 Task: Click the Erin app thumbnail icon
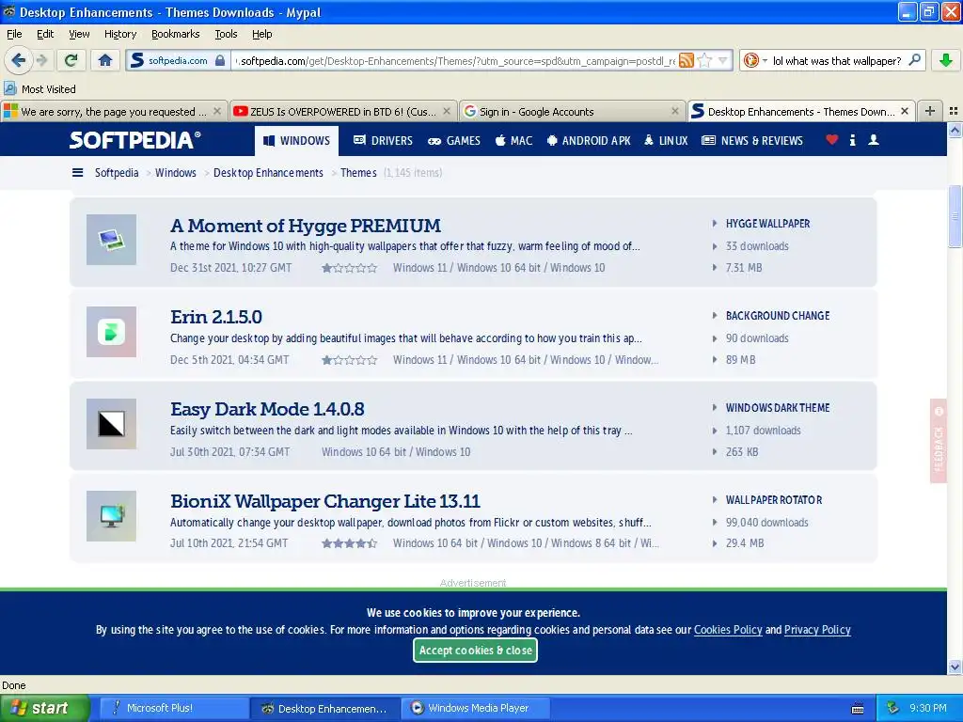tap(111, 332)
